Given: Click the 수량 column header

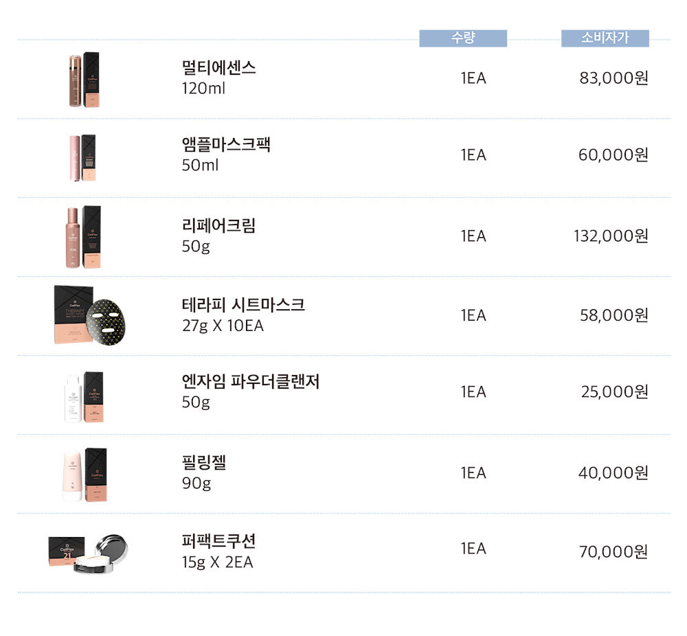Looking at the screenshot, I should (463, 38).
